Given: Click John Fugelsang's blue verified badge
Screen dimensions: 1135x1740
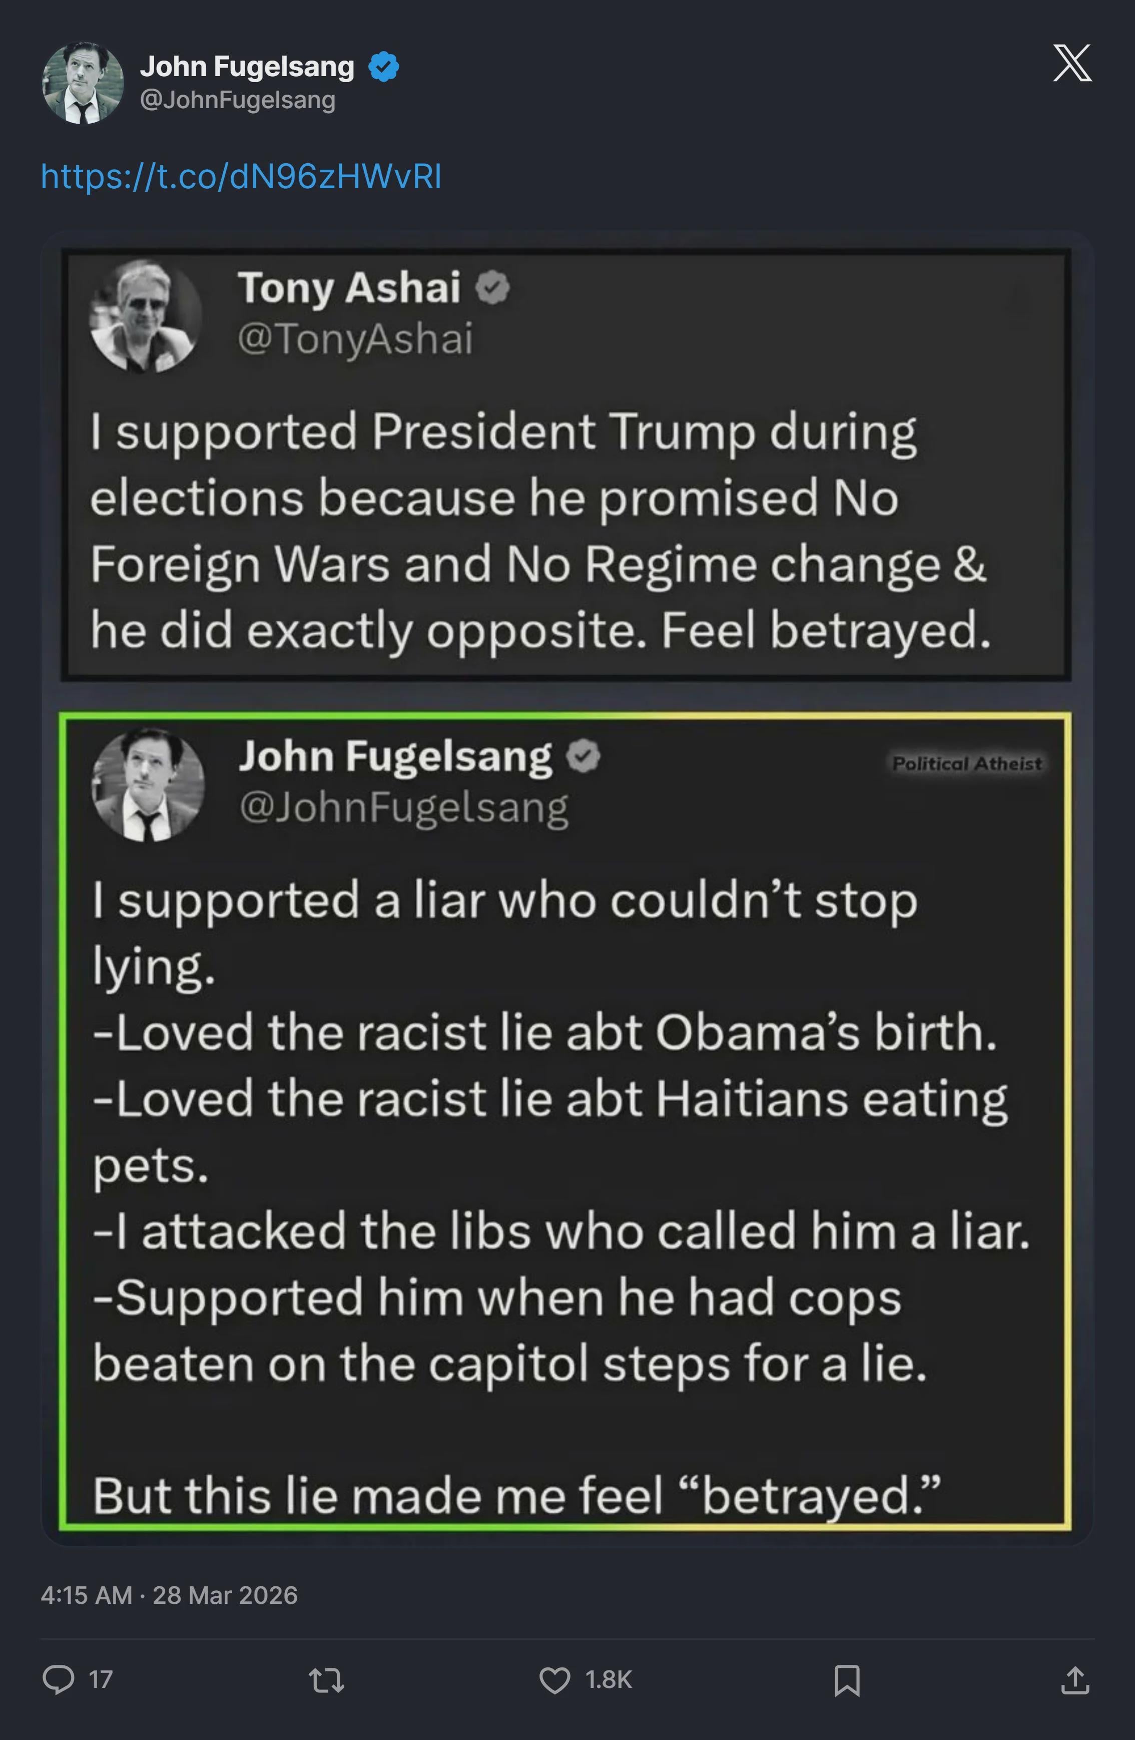Looking at the screenshot, I should coord(384,67).
